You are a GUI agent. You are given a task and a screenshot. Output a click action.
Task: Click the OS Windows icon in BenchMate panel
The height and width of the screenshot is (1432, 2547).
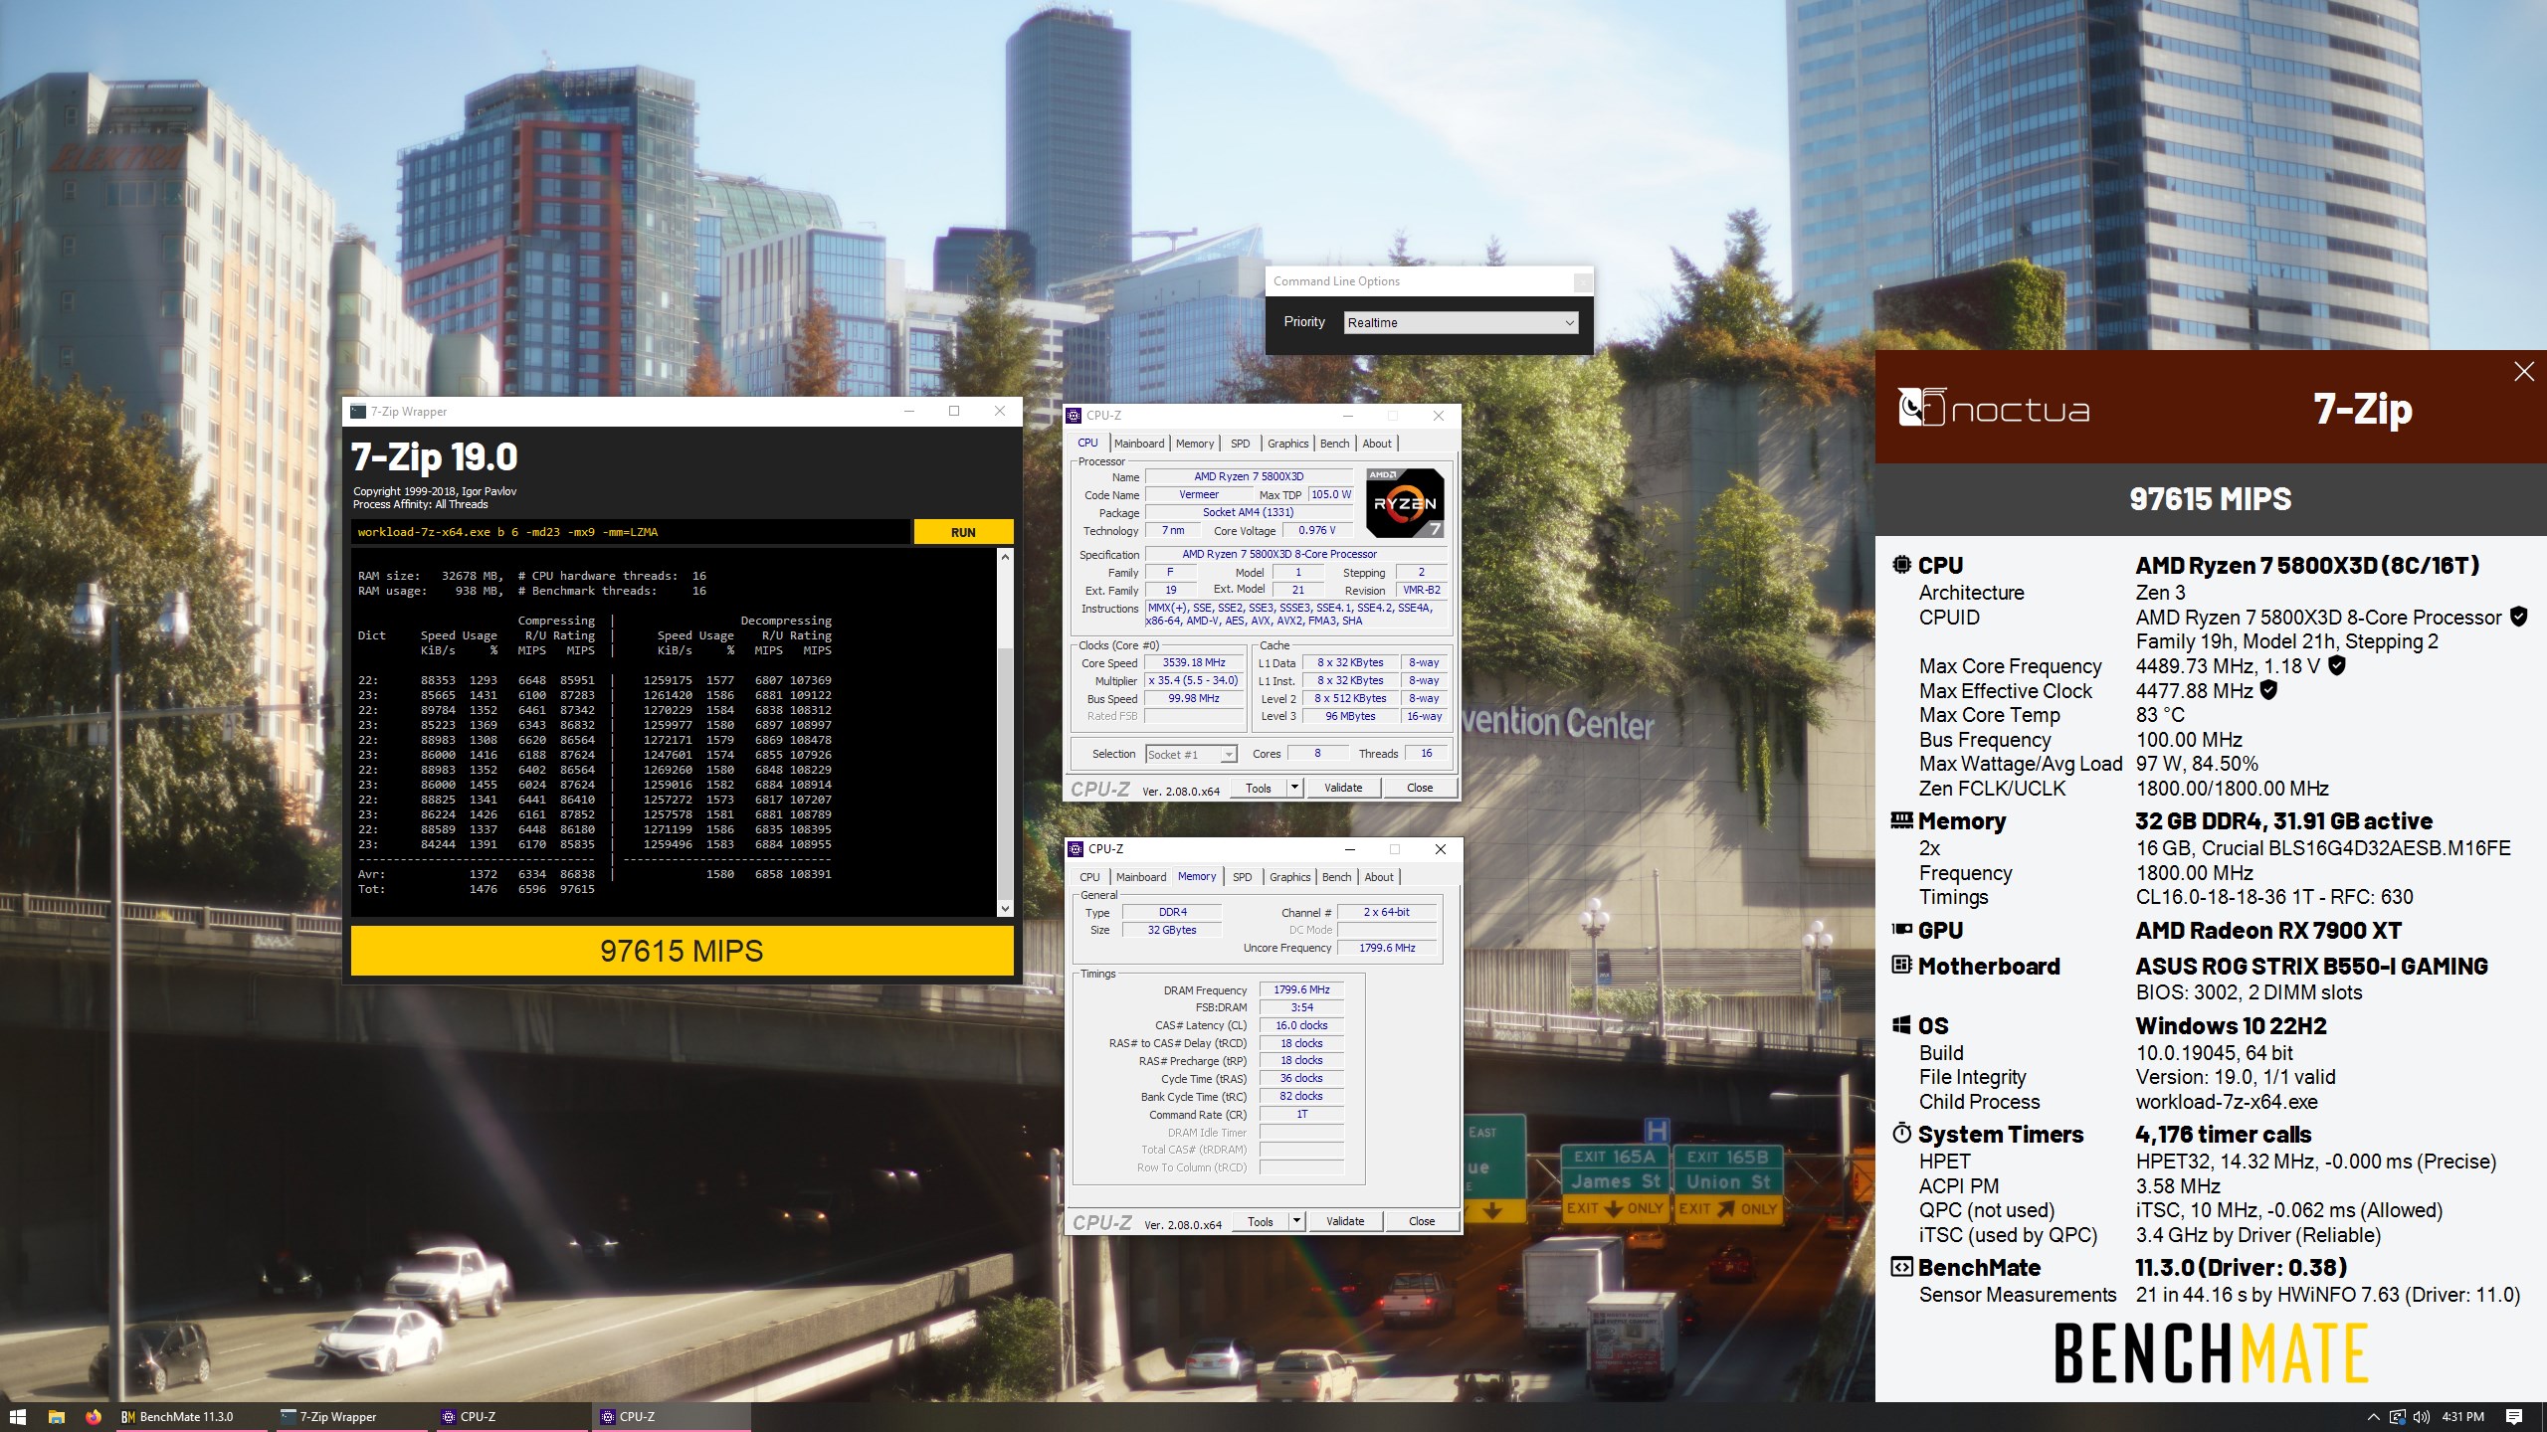point(1901,1025)
